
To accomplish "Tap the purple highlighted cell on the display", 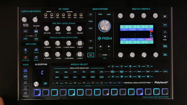I will (149, 39).
